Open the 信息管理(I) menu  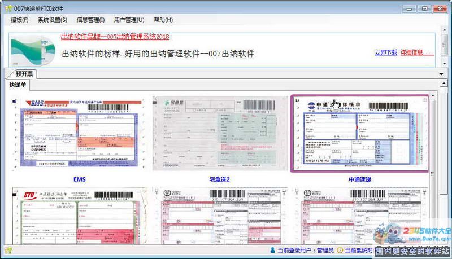point(90,20)
